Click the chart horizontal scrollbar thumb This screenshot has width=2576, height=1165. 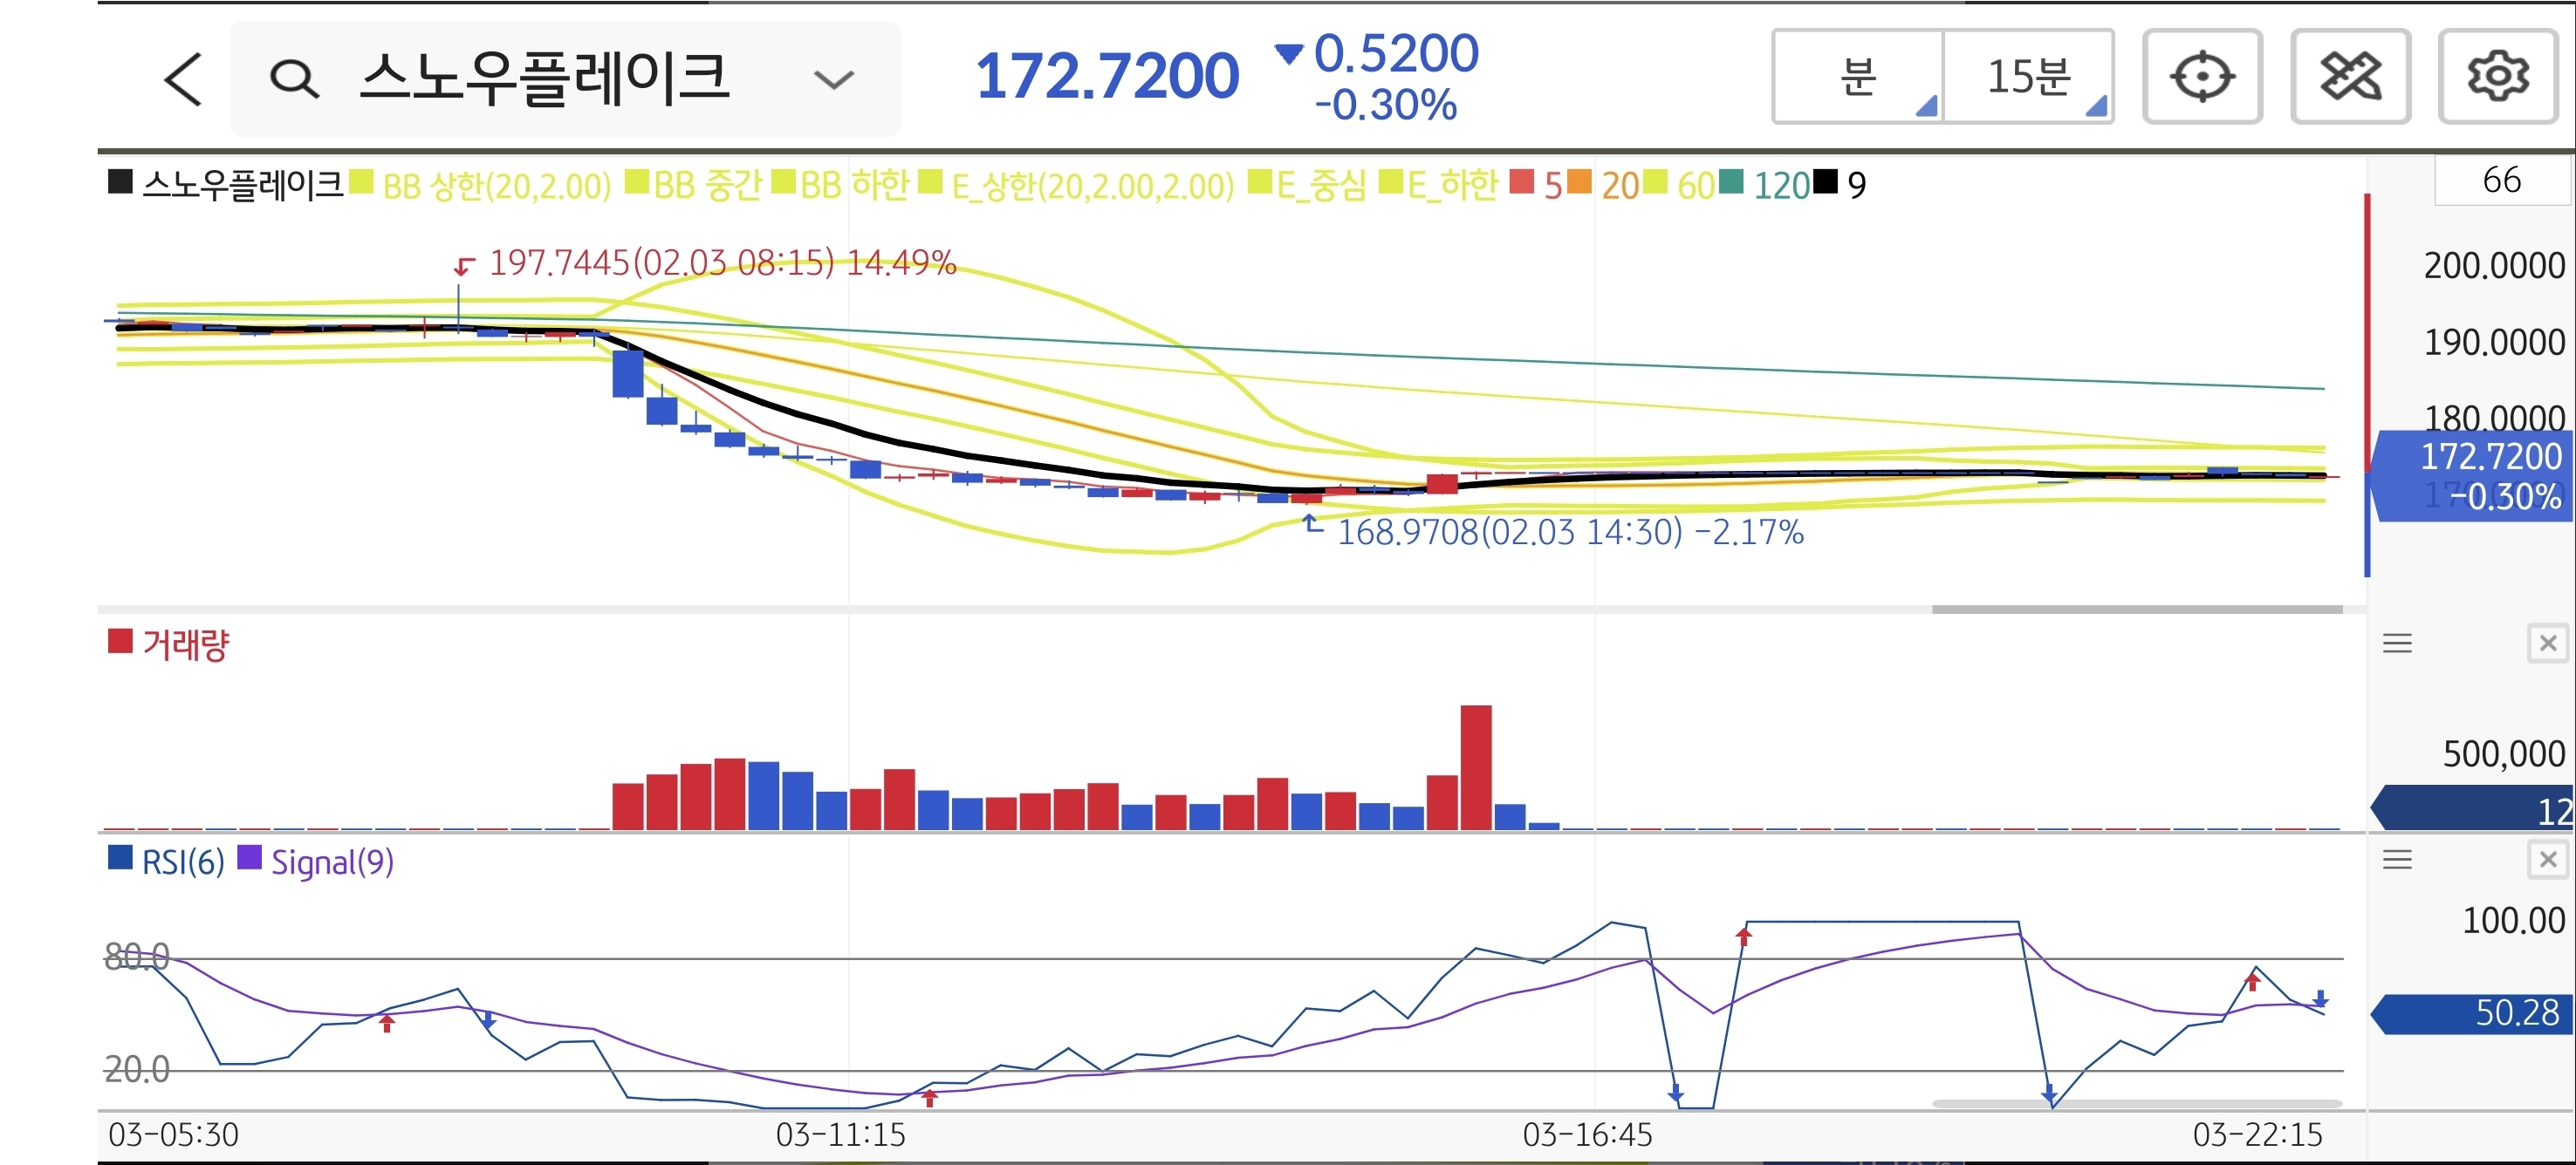(2136, 609)
